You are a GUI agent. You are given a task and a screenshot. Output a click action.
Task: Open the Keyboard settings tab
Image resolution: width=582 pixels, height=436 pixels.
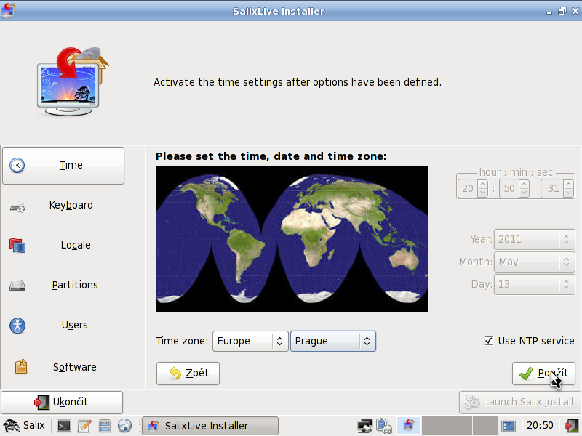[63, 205]
